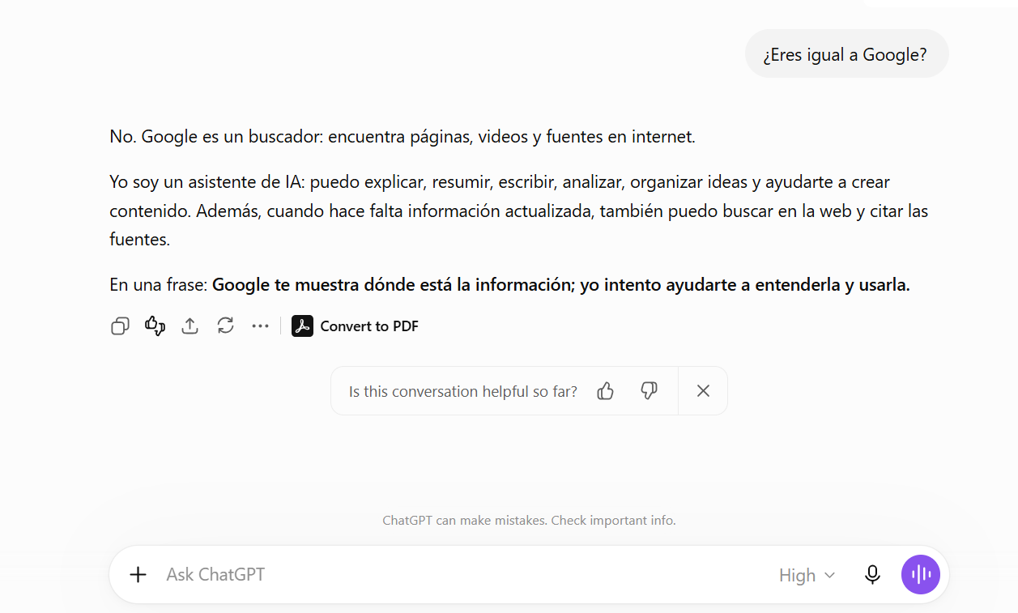
Task: Mark conversation unhelpful with thumbs down
Action: tap(649, 391)
